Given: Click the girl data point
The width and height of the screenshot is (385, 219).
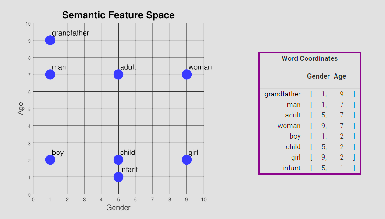Looking at the screenshot, I should tap(186, 160).
